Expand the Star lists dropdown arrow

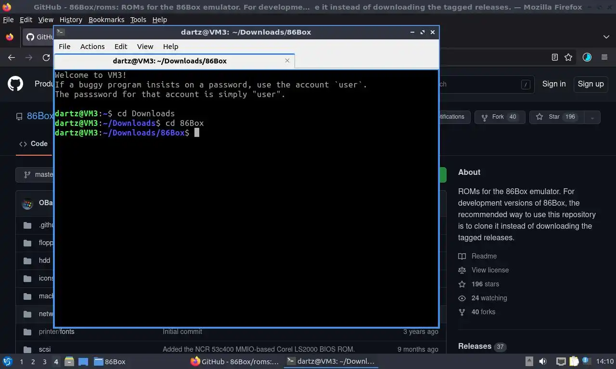coord(592,117)
